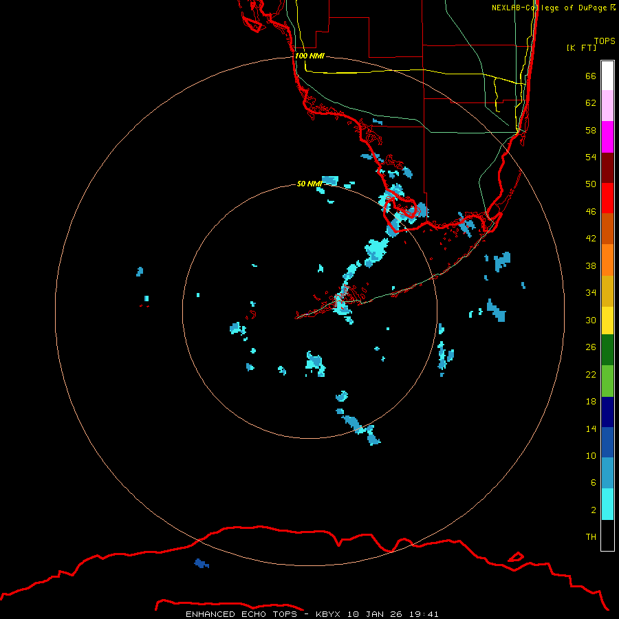Click the "34" legend value
The height and width of the screenshot is (619, 619).
pos(591,293)
